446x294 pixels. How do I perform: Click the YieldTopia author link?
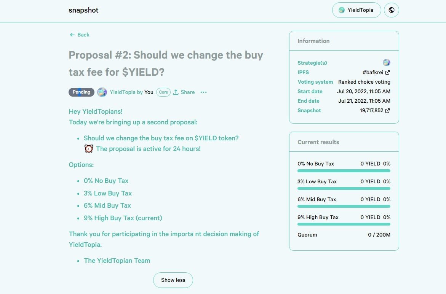click(122, 92)
